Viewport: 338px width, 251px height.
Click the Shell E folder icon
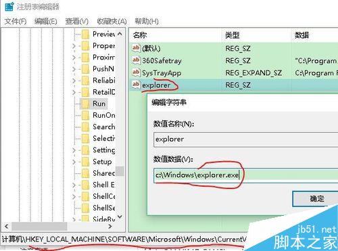85,185
